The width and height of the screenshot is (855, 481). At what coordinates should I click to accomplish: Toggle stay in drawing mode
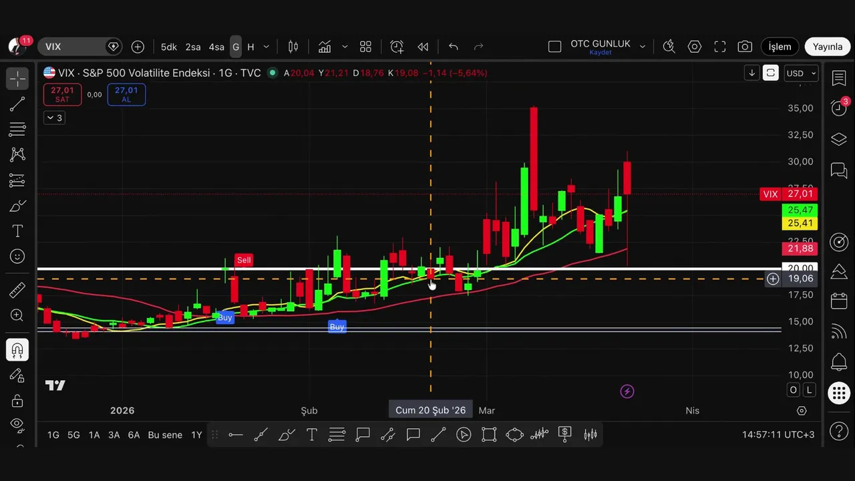tap(17, 375)
